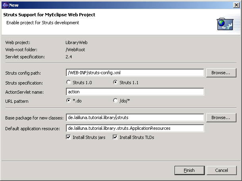242x181 pixels.
Task: Click the Eclipse icon in the title bar
Action: 4,5
